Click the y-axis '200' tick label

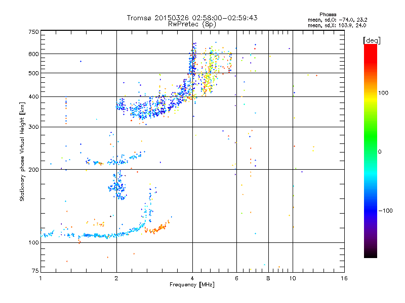pos(33,170)
